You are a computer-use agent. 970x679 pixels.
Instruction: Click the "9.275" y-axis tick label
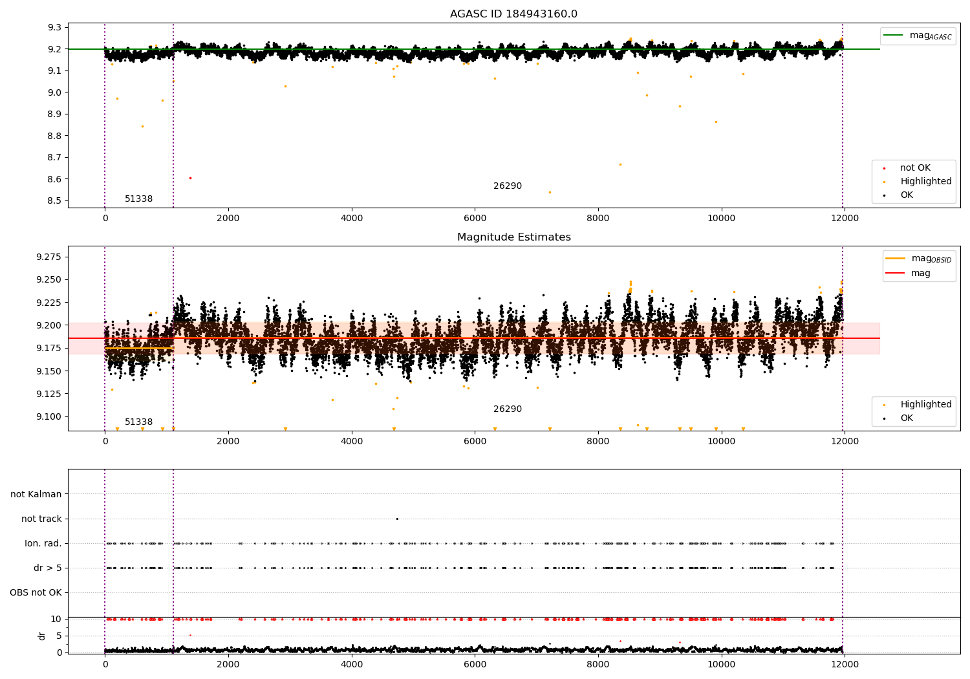(49, 257)
